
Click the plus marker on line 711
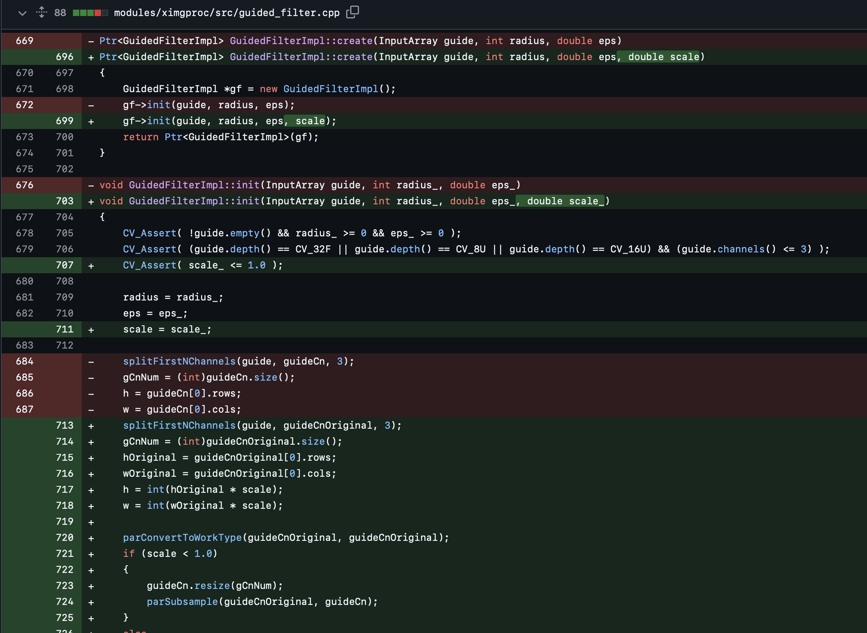91,330
